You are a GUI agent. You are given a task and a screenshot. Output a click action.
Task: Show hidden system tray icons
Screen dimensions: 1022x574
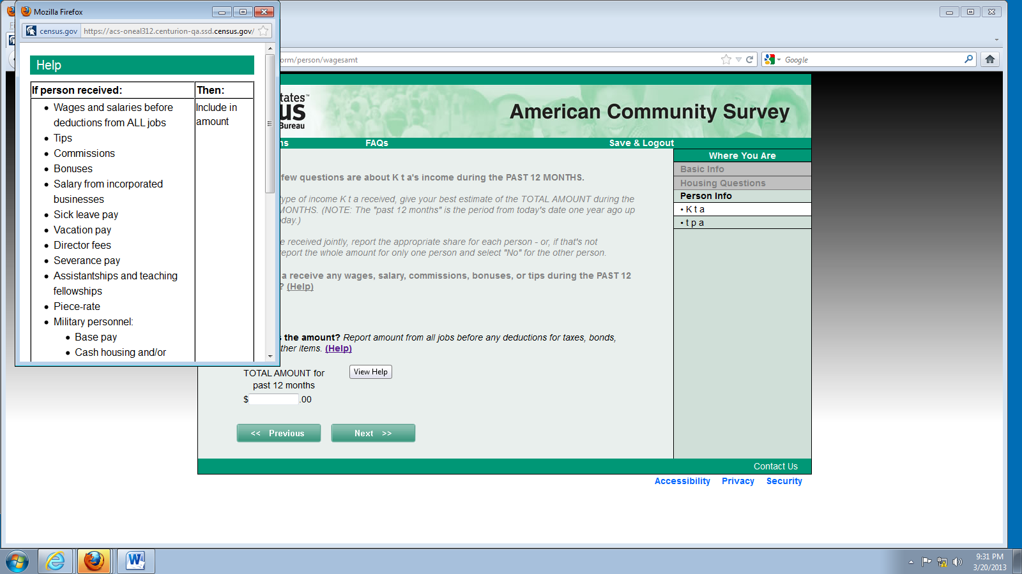click(x=911, y=562)
